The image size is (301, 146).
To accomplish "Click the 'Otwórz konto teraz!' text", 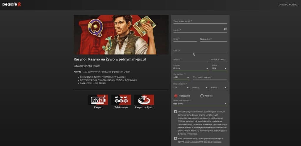I will (x=87, y=66).
